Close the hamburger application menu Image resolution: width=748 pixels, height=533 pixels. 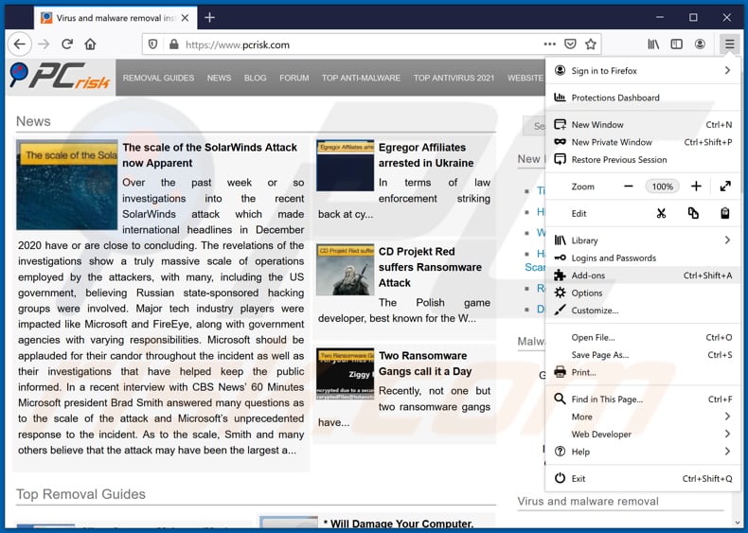(x=729, y=44)
